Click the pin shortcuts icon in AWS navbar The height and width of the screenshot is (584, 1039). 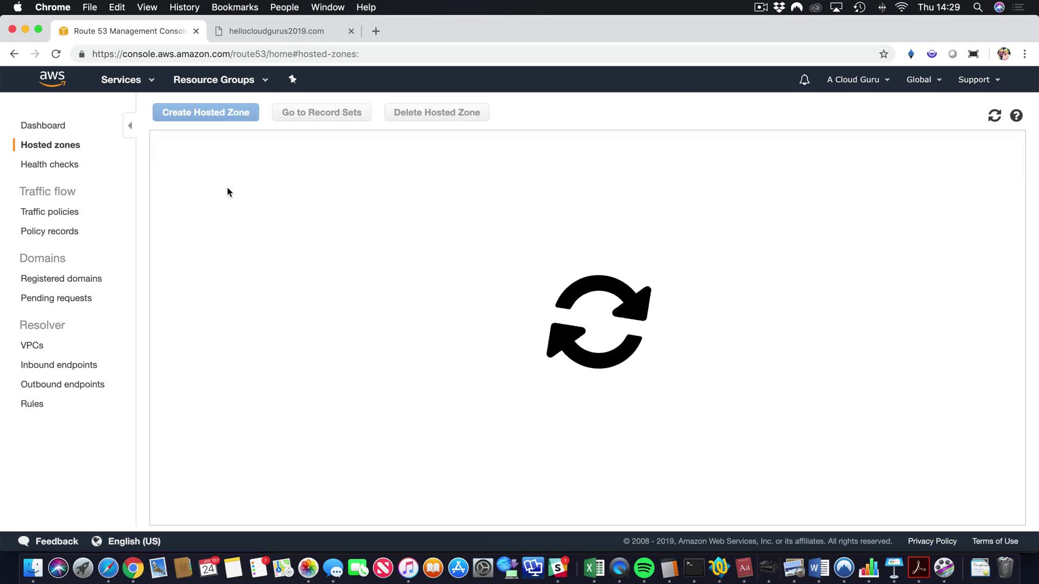click(292, 79)
